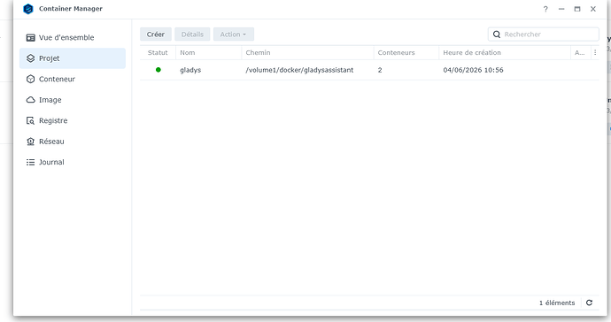Click the Détails button
The width and height of the screenshot is (611, 322).
(x=192, y=34)
